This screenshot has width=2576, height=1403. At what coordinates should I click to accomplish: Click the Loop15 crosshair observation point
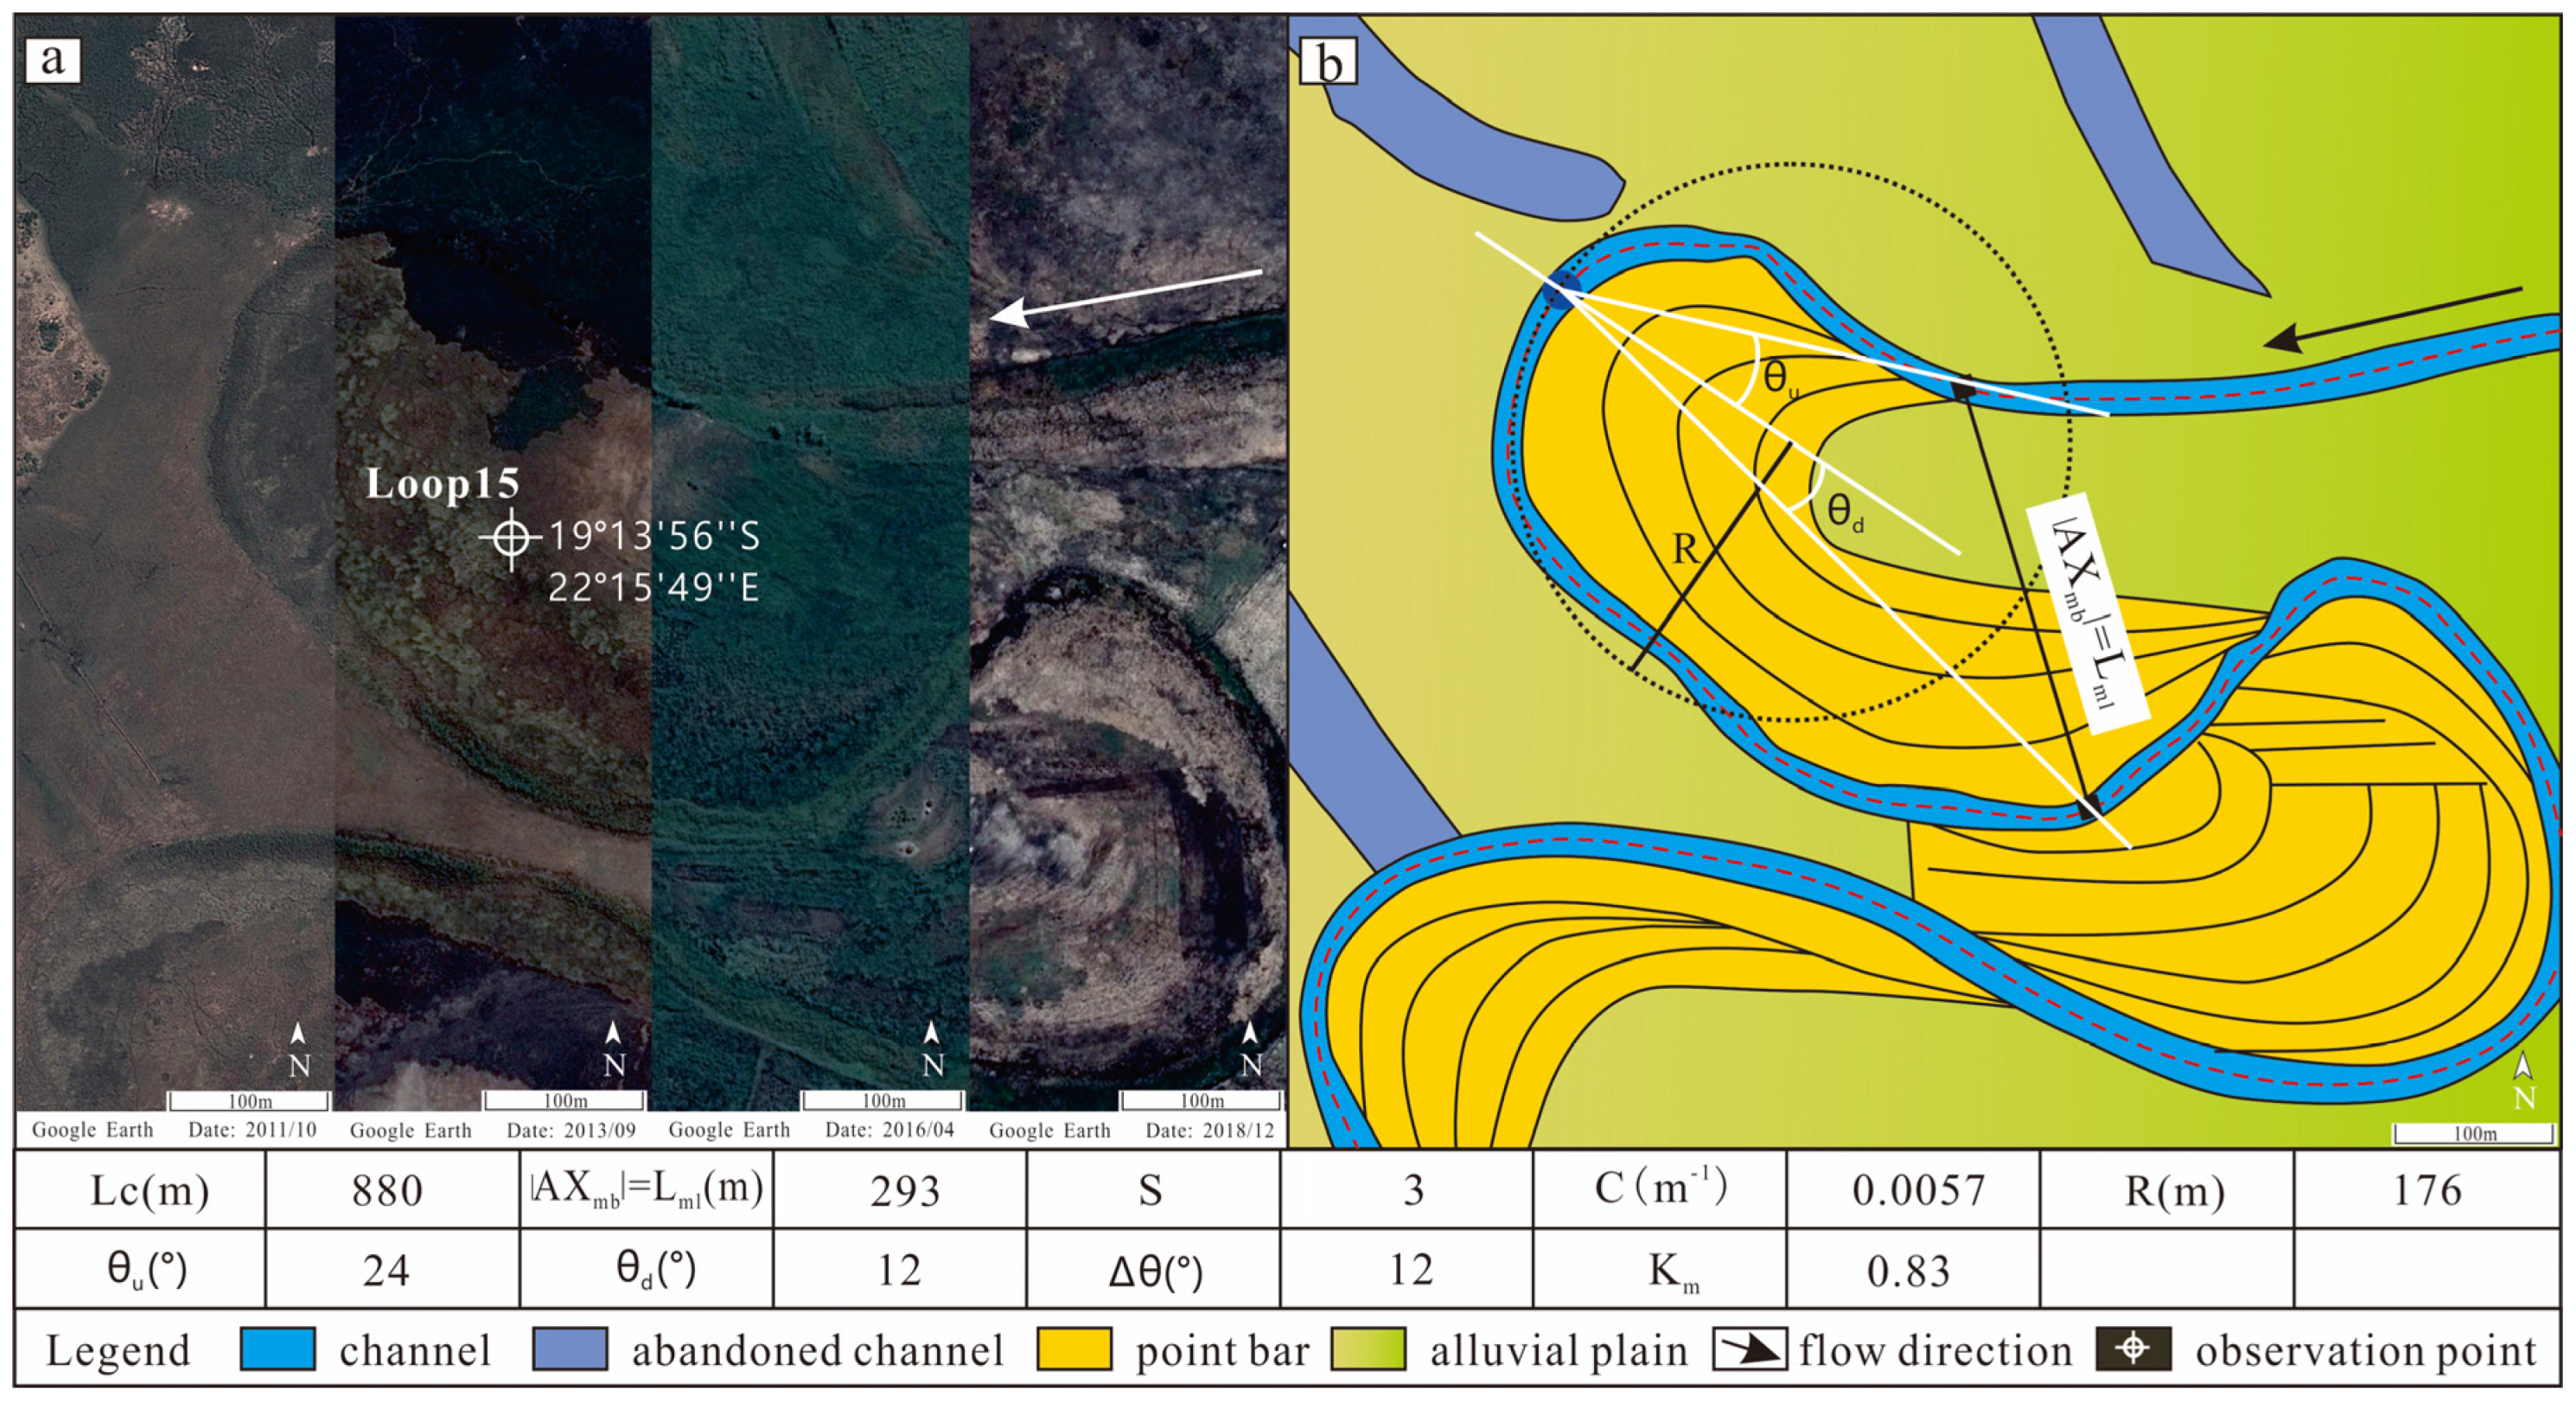tap(512, 538)
